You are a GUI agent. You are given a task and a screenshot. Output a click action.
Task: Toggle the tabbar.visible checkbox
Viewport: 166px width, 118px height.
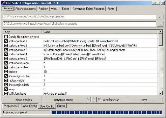[x=6, y=80]
